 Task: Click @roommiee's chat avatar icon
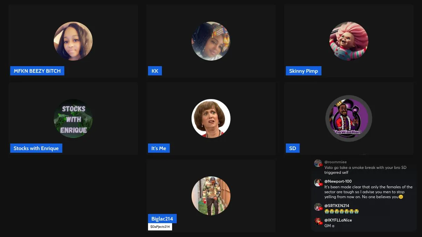pyautogui.click(x=318, y=163)
